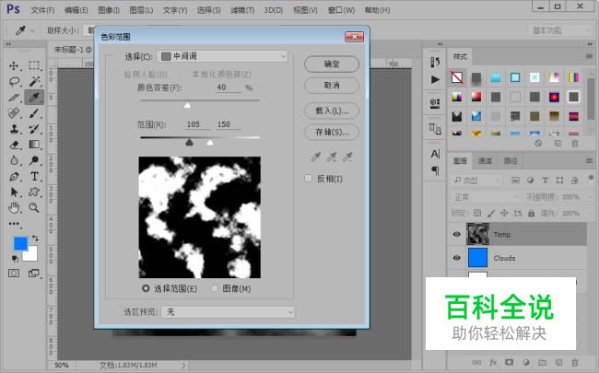The image size is (599, 373).
Task: Switch to the 通道 tab
Action: click(x=485, y=161)
